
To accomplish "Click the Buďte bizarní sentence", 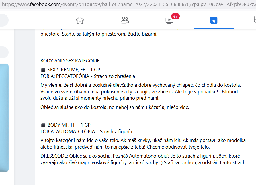I will point(142,34).
